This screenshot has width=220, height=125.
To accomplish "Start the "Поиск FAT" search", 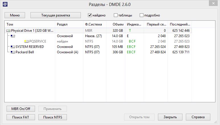I will [20, 117].
